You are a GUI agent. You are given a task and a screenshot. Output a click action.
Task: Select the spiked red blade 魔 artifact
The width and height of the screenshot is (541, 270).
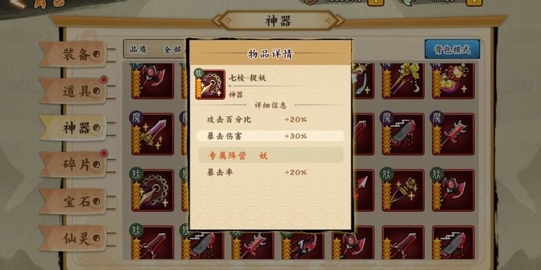click(453, 134)
